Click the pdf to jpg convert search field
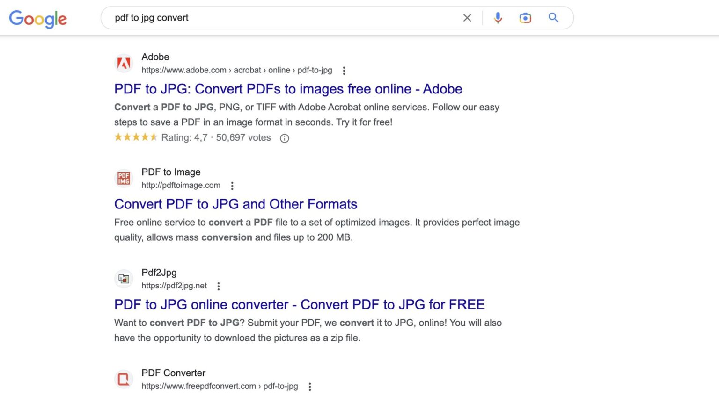The width and height of the screenshot is (719, 395). [281, 18]
